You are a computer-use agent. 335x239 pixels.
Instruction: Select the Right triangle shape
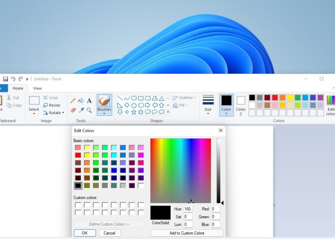point(120,105)
